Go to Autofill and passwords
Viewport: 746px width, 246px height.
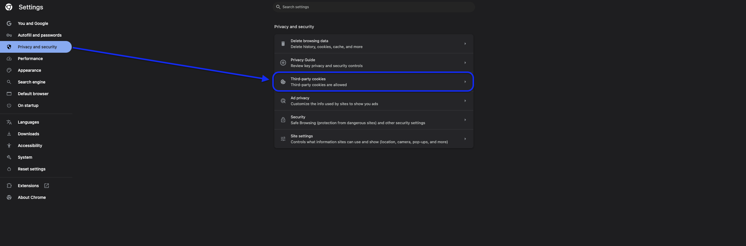point(40,35)
